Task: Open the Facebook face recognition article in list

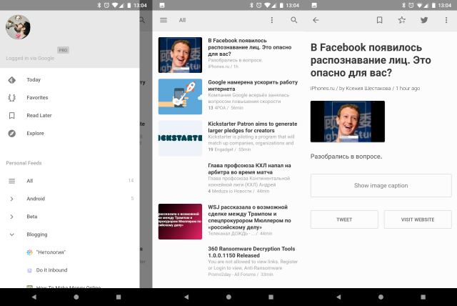Action: (x=228, y=54)
